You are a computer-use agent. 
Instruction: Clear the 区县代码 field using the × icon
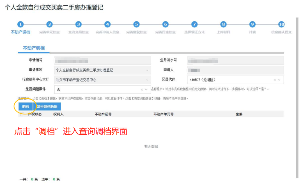coord(274,80)
